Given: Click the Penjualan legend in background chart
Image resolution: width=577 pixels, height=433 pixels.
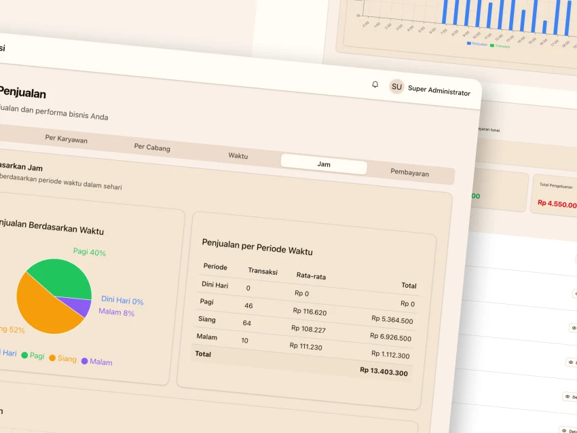Looking at the screenshot, I should [x=477, y=44].
